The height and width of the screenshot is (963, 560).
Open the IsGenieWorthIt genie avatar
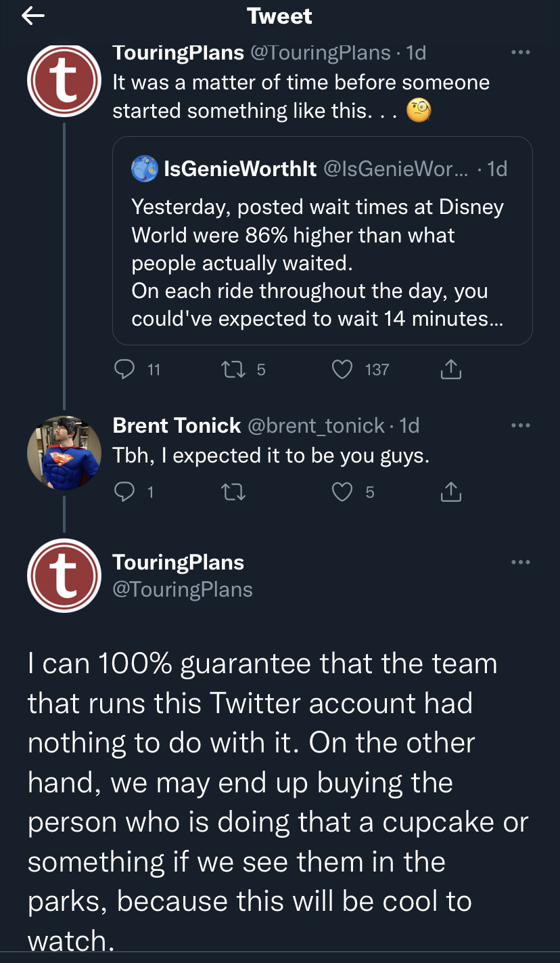(x=144, y=169)
